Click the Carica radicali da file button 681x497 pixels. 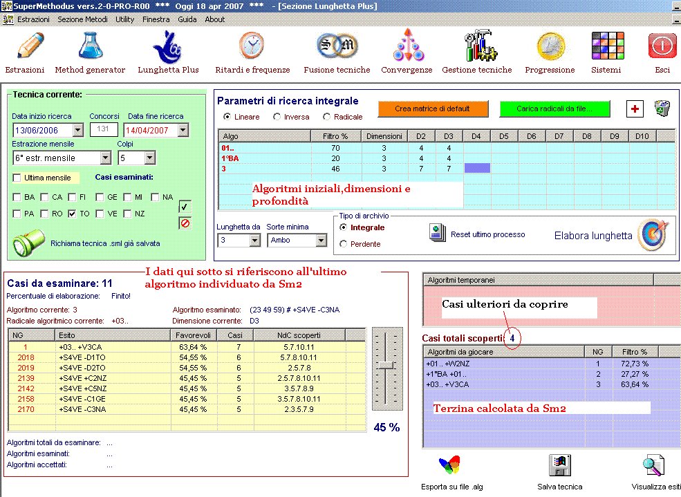[x=554, y=109]
